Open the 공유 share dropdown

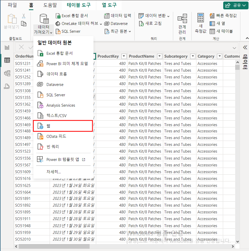click(x=236, y=5)
